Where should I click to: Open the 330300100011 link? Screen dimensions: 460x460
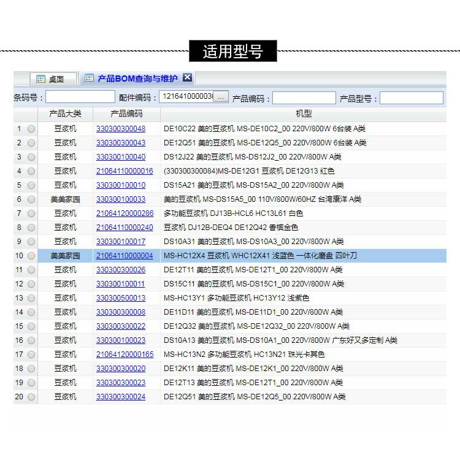[x=121, y=284]
